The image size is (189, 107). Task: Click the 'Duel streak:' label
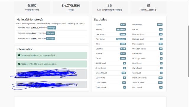(x=101, y=87)
